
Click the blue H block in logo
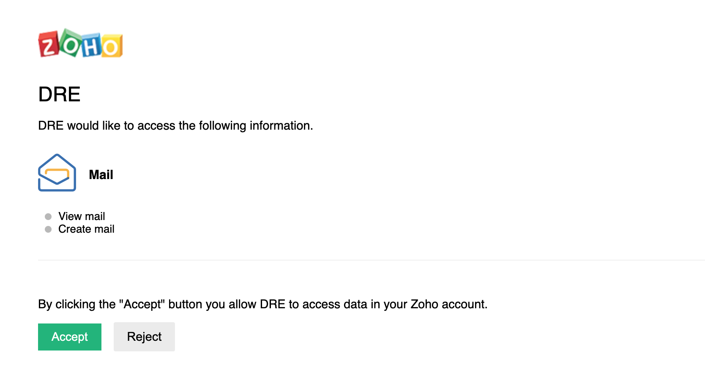[92, 45]
